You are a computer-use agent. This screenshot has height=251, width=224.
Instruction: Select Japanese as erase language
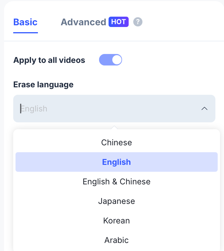(x=116, y=201)
